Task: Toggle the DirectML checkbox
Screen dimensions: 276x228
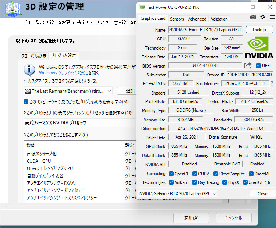Action: click(x=251, y=174)
